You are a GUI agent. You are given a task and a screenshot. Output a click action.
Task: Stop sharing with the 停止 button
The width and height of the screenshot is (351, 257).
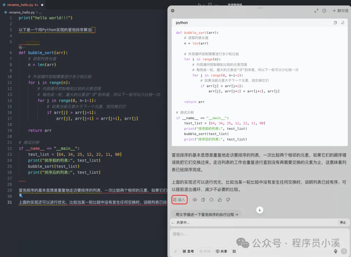(x=343, y=223)
